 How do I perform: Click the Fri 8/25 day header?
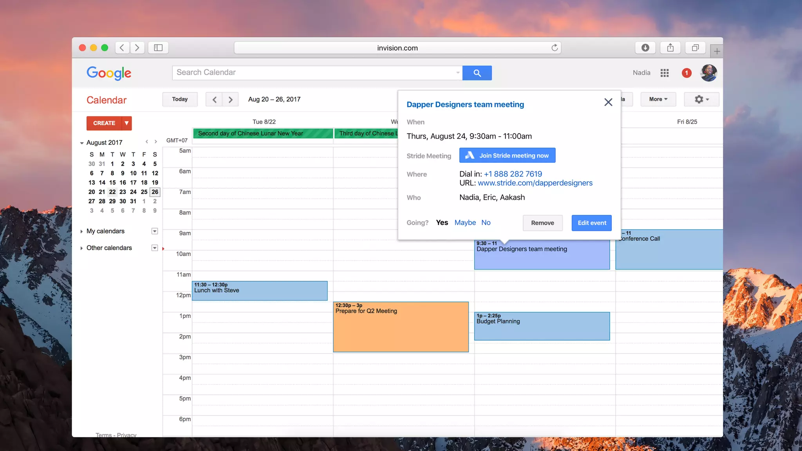687,122
